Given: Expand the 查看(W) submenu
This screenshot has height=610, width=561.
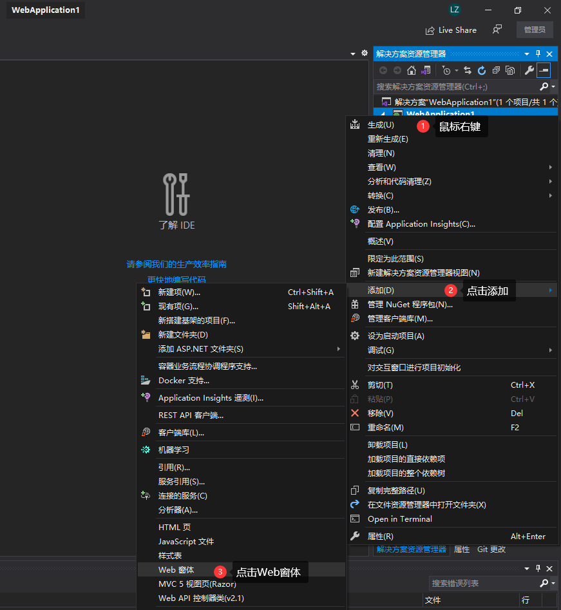Looking at the screenshot, I should point(452,167).
